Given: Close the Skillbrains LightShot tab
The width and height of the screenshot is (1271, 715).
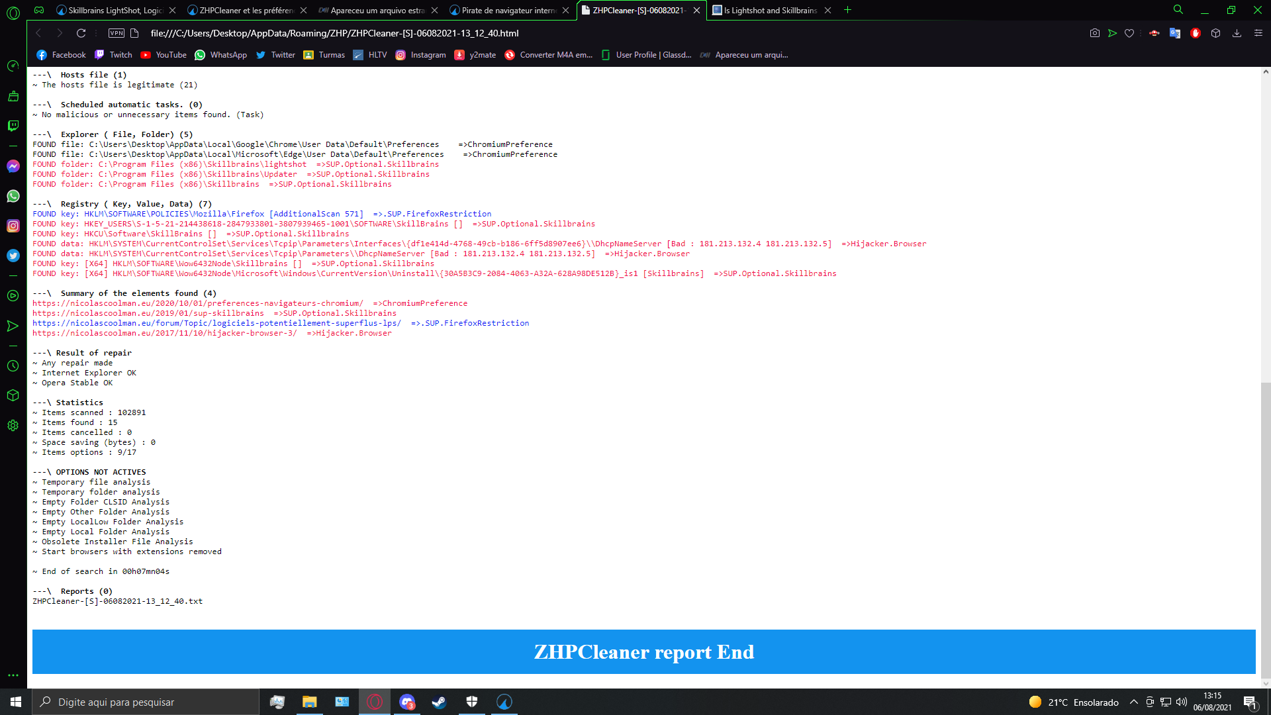Looking at the screenshot, I should coord(172,10).
